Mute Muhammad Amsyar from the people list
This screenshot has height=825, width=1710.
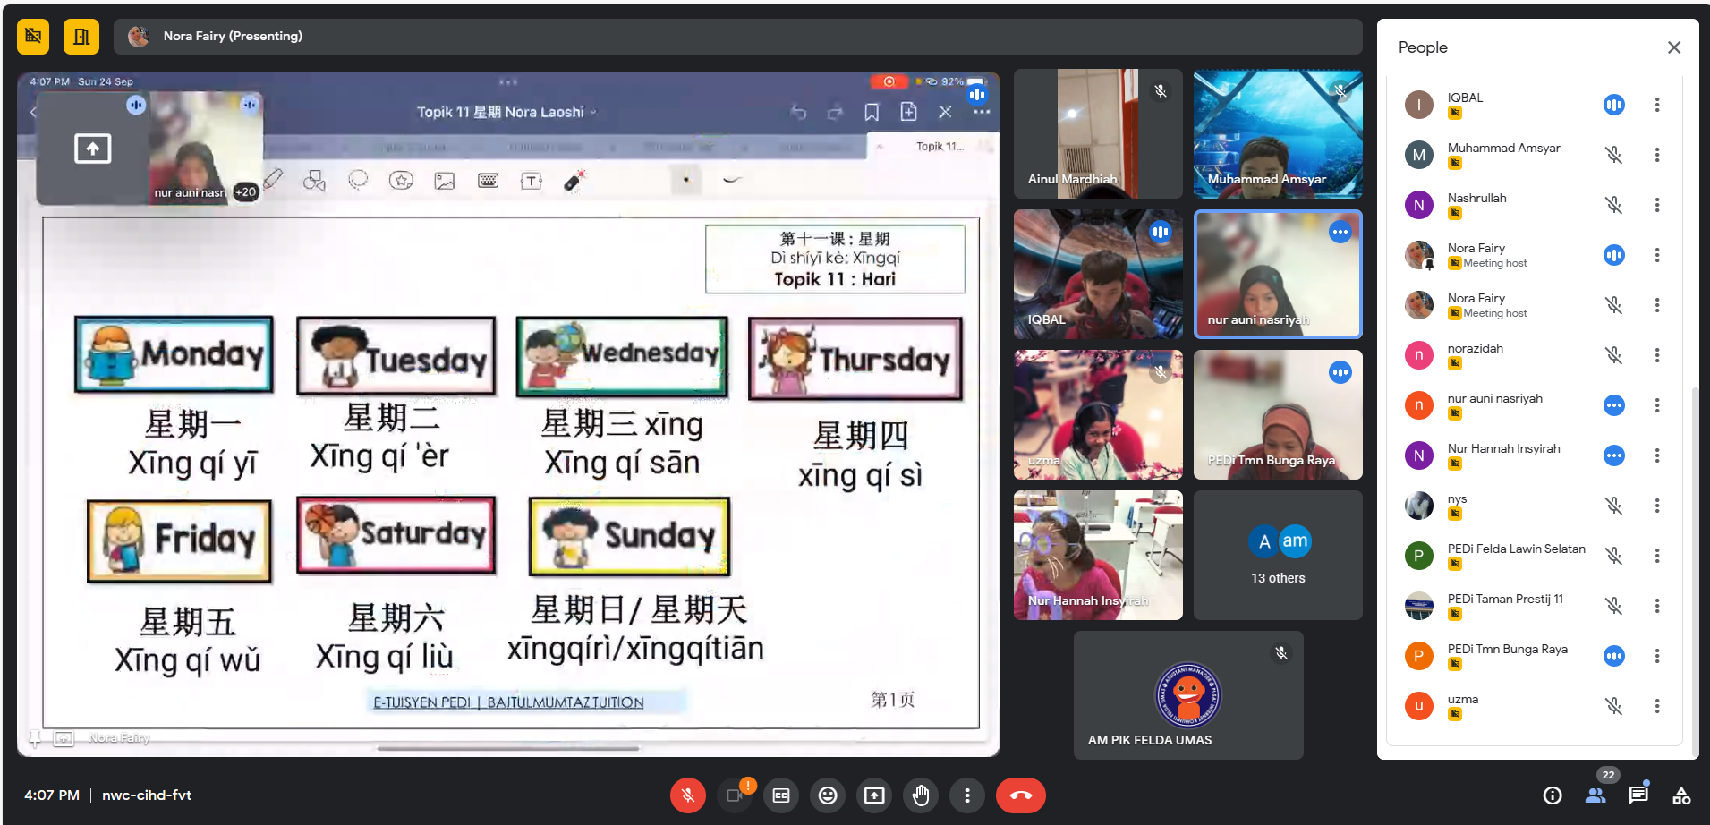(1613, 155)
